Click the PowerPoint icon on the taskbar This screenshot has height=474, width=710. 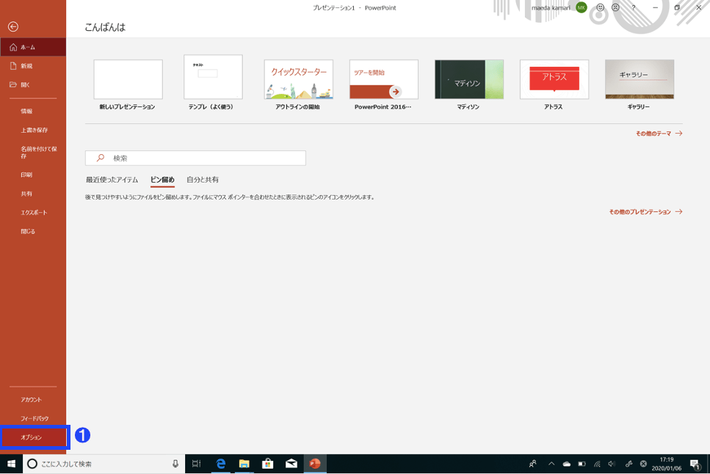[315, 464]
